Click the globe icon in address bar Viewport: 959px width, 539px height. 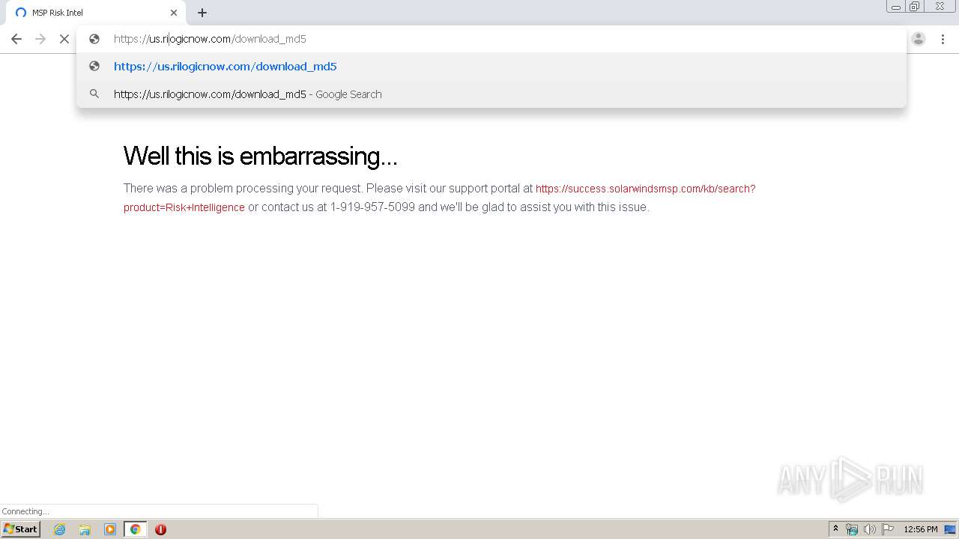(x=94, y=39)
